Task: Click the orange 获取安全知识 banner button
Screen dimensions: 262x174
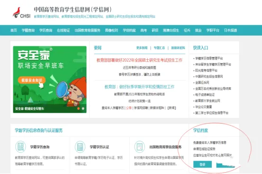Action: [x=32, y=80]
